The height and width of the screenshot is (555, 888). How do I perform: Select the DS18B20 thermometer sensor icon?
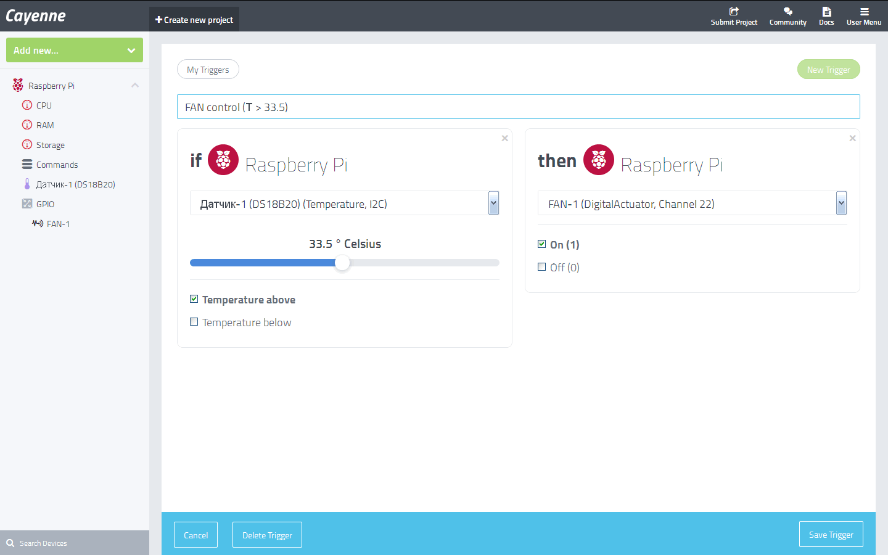(27, 184)
